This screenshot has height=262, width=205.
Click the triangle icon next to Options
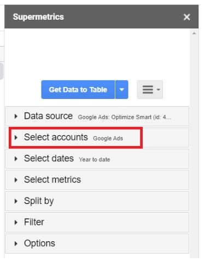16,243
